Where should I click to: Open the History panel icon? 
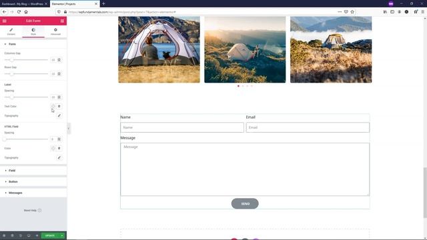coord(21,235)
